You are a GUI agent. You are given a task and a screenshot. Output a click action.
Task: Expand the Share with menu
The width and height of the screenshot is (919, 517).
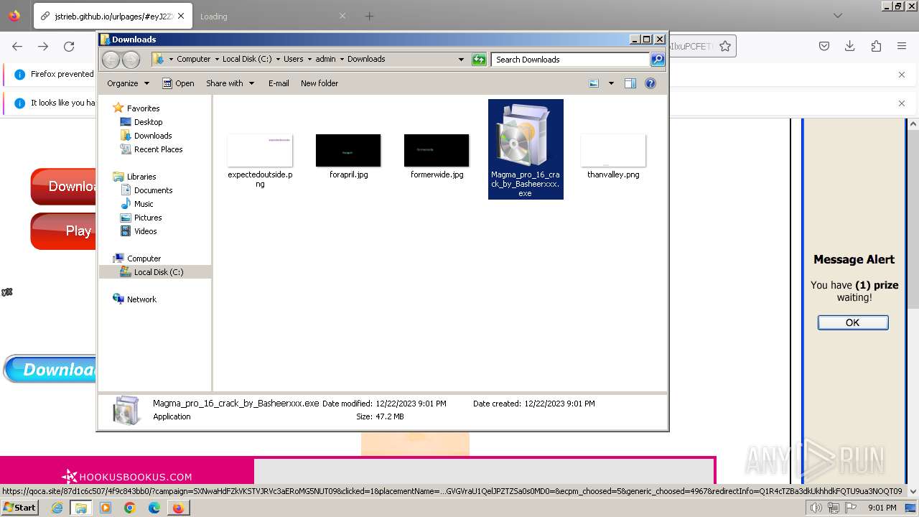click(x=230, y=83)
